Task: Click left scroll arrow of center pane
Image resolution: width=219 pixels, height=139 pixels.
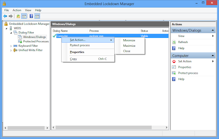Action: (x=53, y=127)
